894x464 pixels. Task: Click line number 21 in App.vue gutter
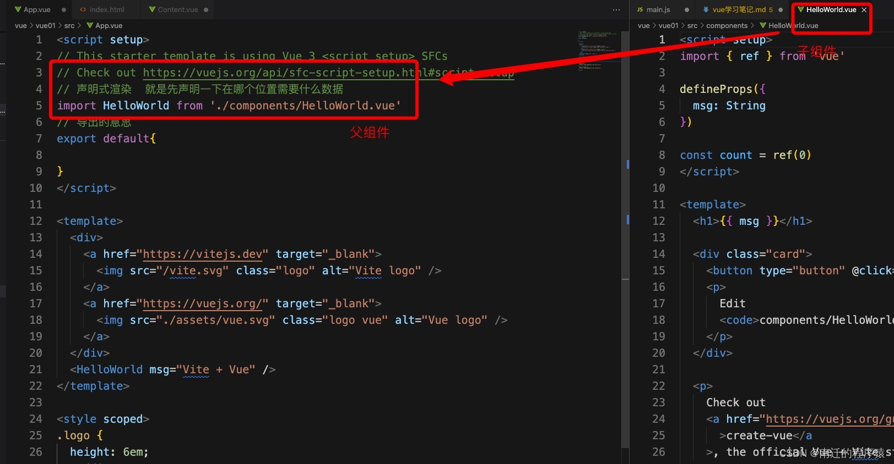35,369
